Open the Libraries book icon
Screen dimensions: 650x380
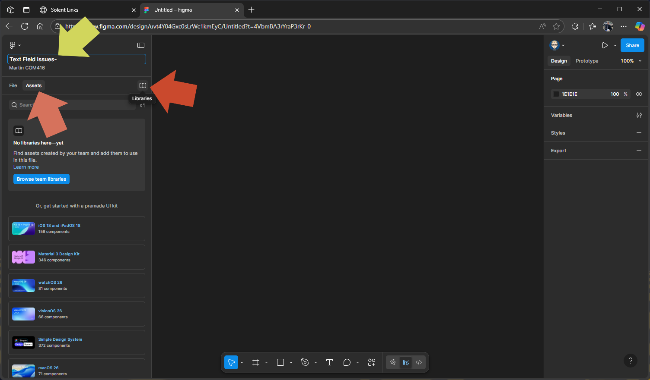[x=143, y=85]
